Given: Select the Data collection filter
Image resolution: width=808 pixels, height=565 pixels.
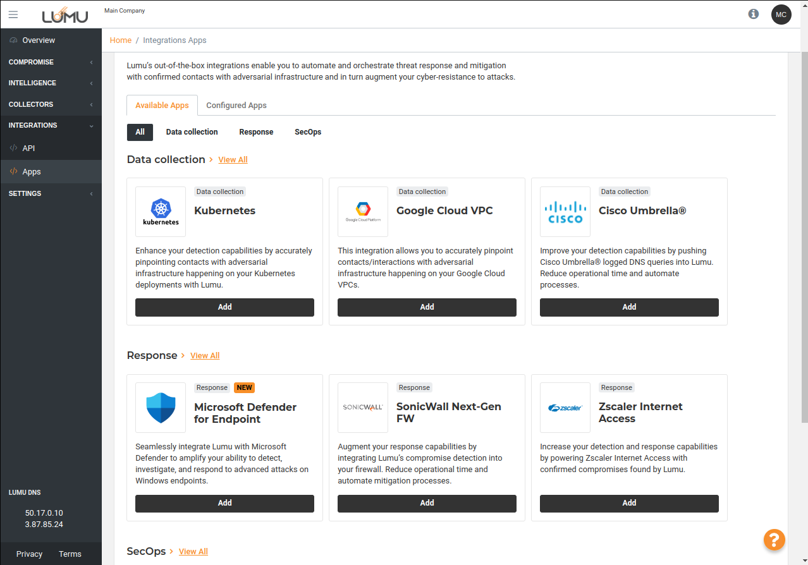Looking at the screenshot, I should click(192, 132).
